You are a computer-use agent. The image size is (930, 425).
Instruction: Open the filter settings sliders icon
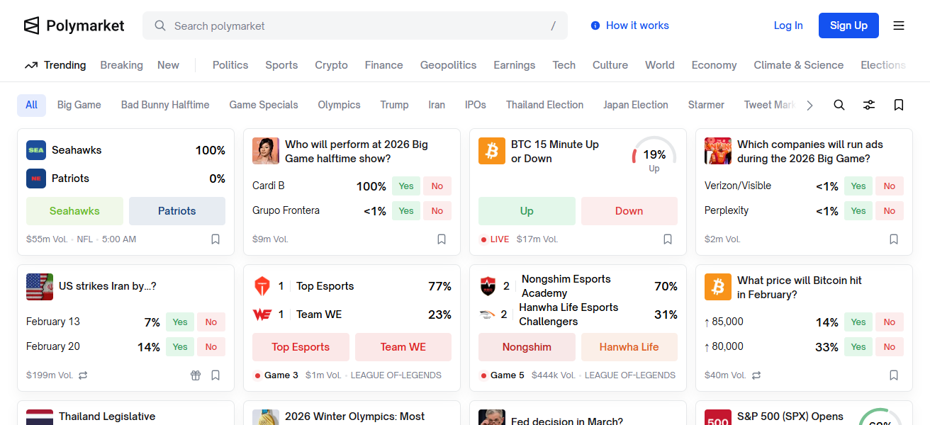[x=869, y=105]
